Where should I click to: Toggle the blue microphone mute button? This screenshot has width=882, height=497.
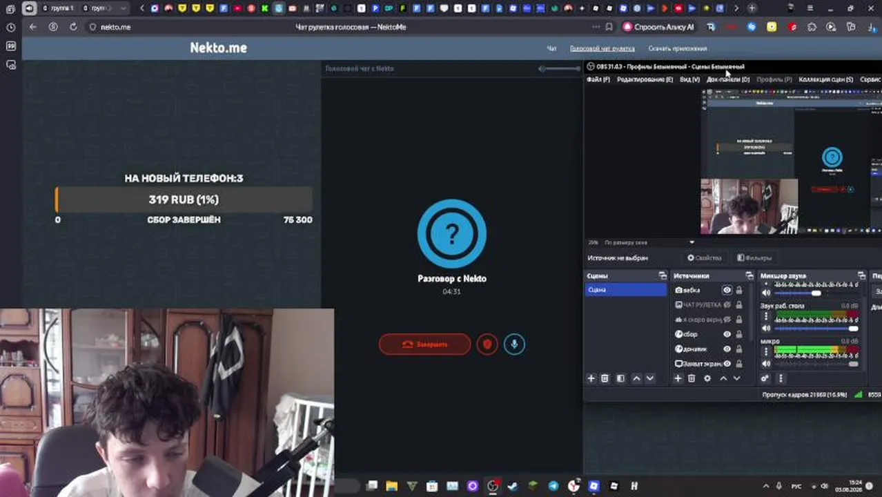514,344
